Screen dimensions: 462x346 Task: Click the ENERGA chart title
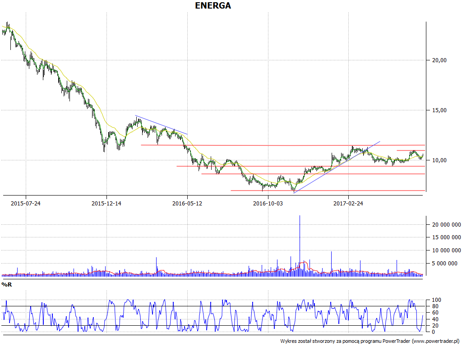[x=213, y=5]
